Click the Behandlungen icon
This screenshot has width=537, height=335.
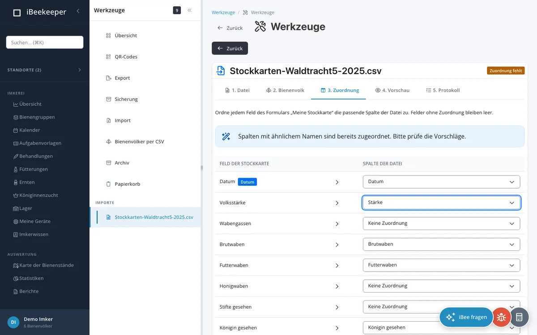click(16, 156)
